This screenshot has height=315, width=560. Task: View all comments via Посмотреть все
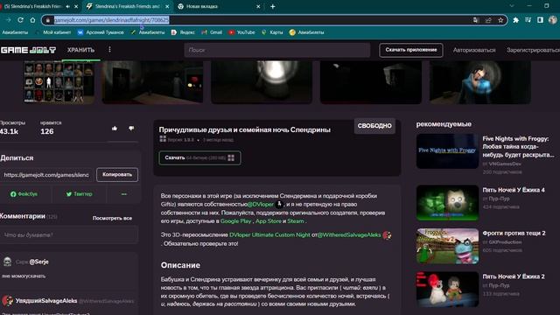[112, 218]
